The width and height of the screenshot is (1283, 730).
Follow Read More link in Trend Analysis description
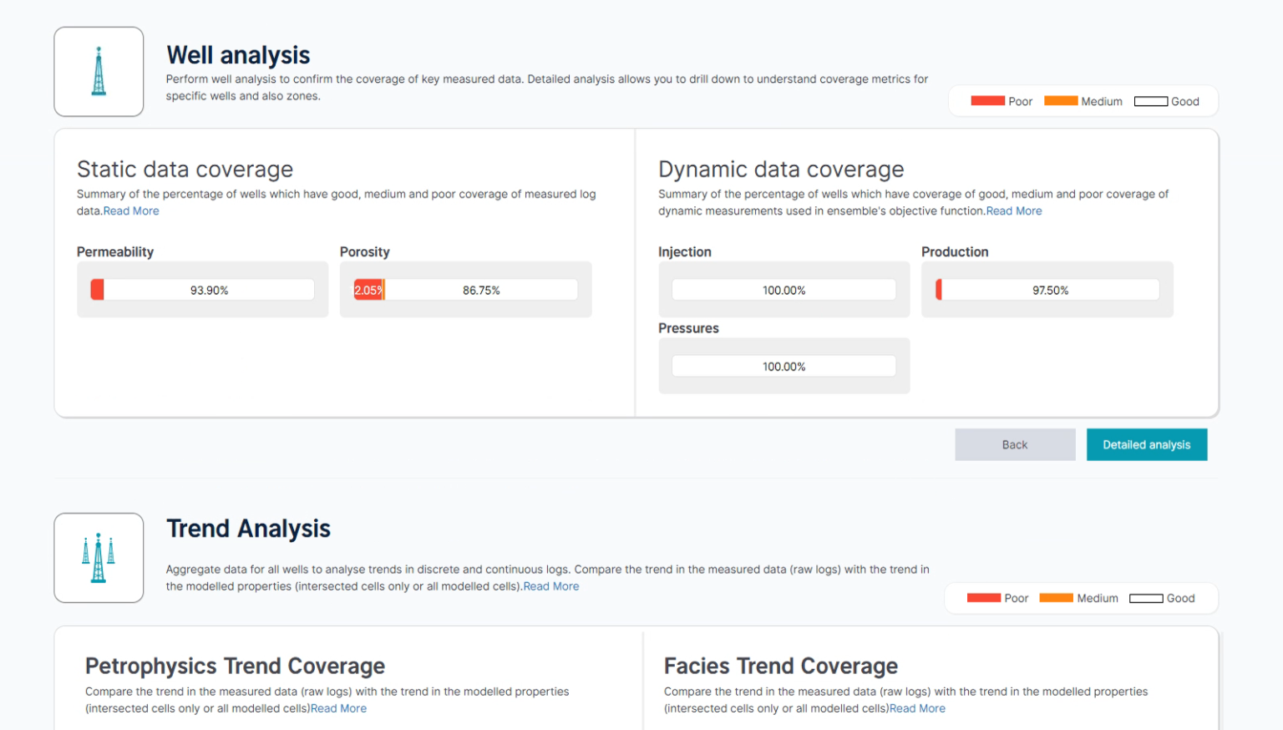[551, 586]
